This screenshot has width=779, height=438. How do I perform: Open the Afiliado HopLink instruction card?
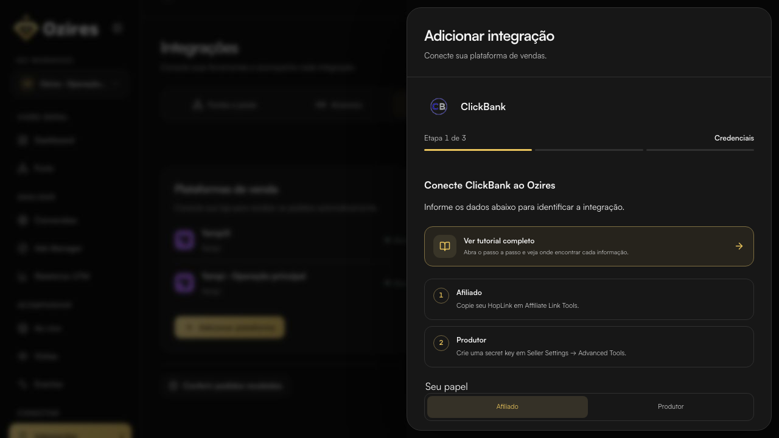589,299
